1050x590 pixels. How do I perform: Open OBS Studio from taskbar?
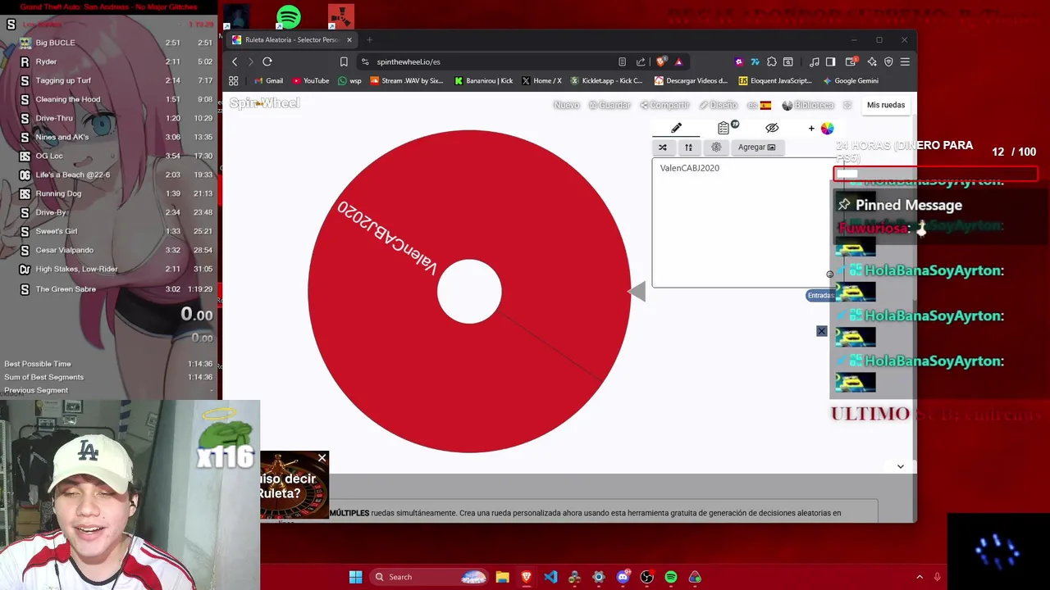646,577
